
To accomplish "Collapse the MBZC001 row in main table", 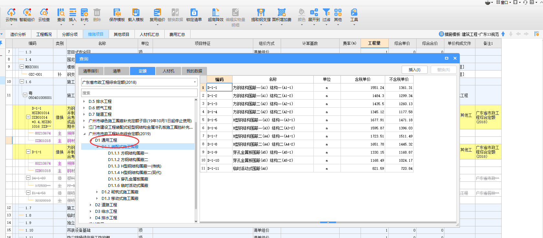I will (x=22, y=67).
